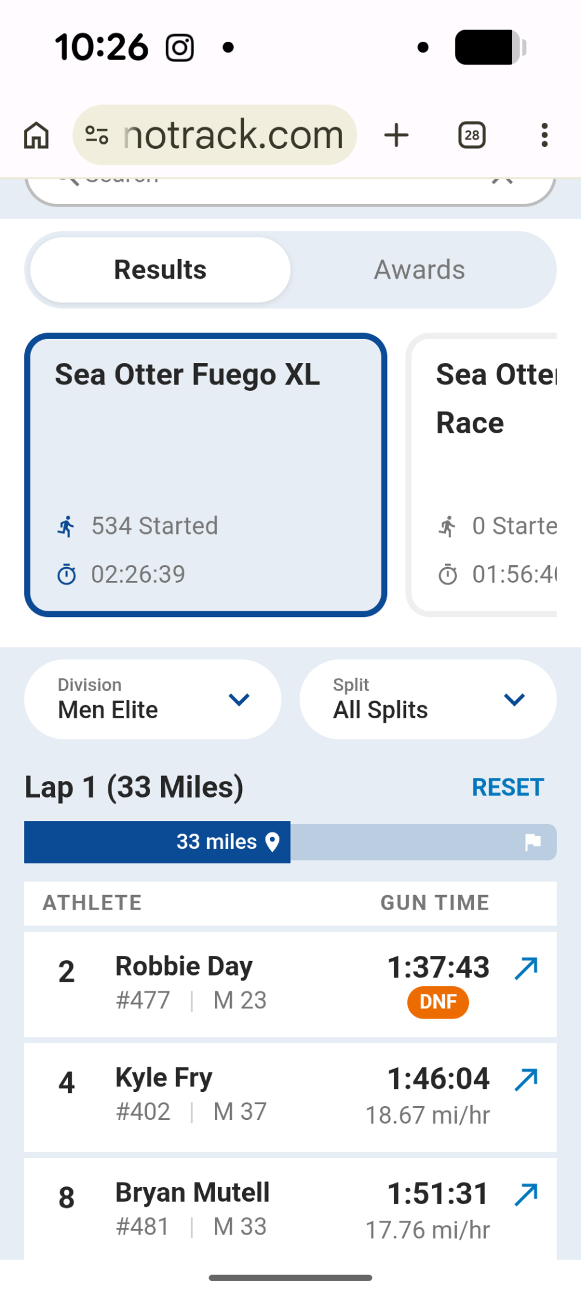Tap the notrack.com address bar
This screenshot has width=581, height=1296.
coord(233,135)
